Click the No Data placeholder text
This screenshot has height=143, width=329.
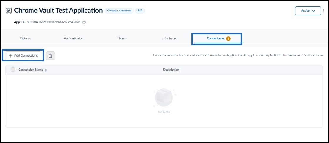tap(164, 112)
